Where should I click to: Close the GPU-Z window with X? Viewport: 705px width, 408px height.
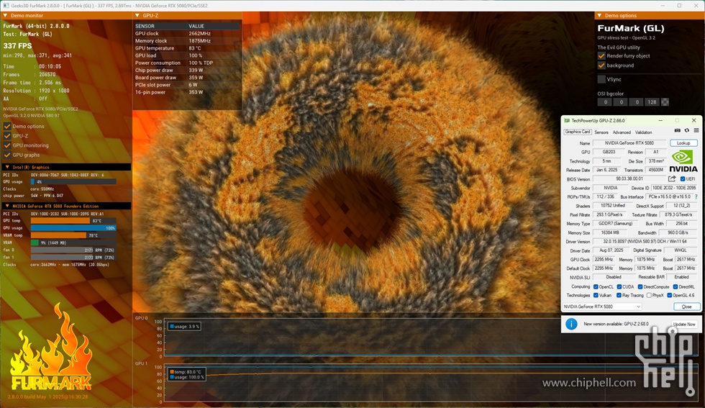[x=693, y=121]
